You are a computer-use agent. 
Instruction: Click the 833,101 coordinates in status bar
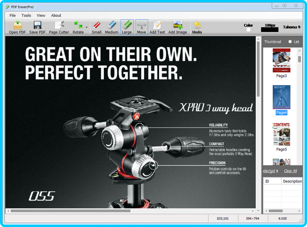(223, 219)
